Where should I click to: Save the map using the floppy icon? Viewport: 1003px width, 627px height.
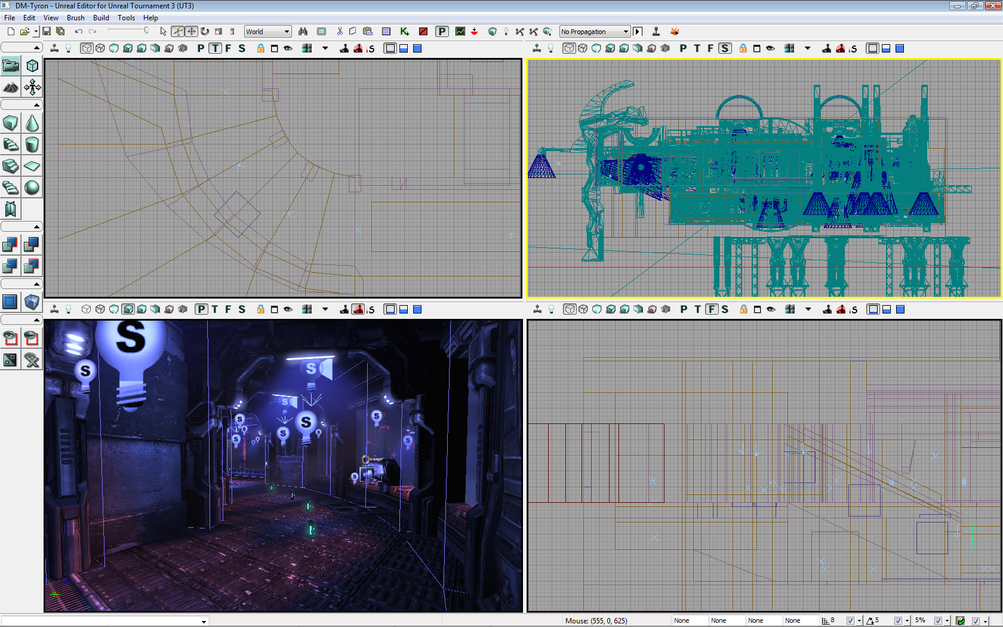pyautogui.click(x=47, y=32)
